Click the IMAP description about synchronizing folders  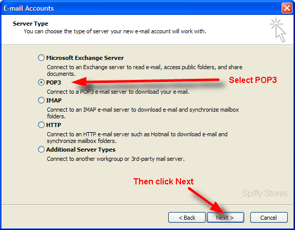tap(143, 113)
